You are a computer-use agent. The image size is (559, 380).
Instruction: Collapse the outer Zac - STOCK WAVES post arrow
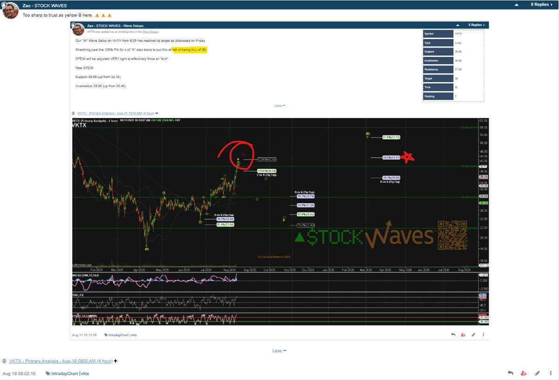click(x=516, y=5)
